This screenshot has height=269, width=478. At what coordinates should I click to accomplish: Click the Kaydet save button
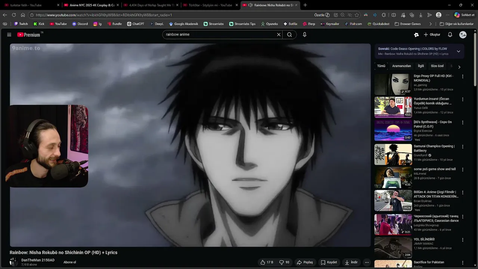pos(329,262)
